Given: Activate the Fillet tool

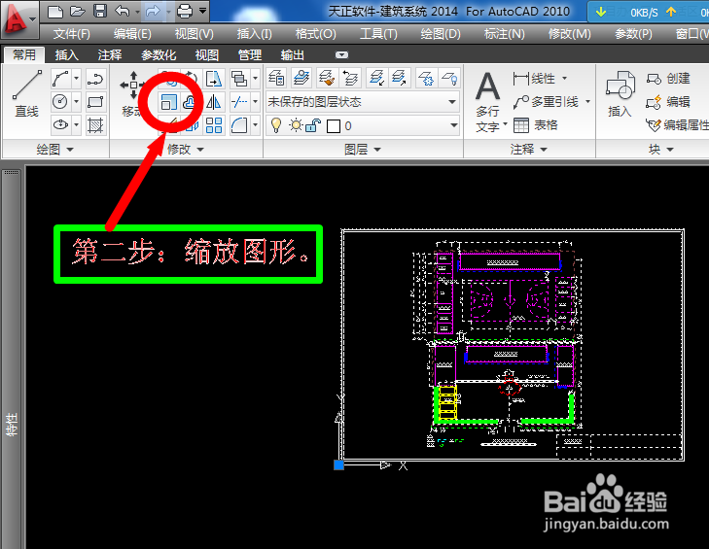Looking at the screenshot, I should 238,124.
